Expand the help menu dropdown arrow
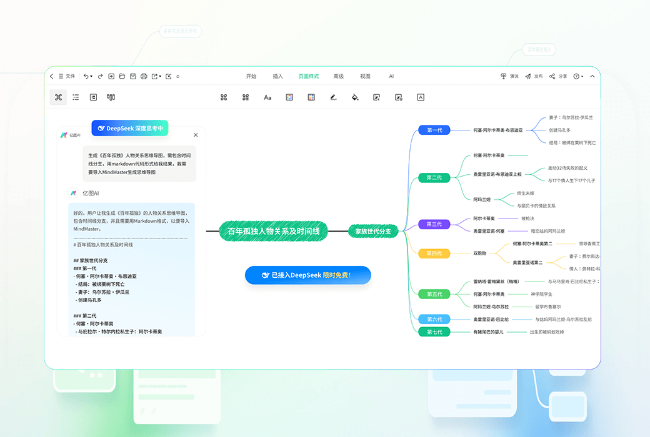 pyautogui.click(x=582, y=76)
